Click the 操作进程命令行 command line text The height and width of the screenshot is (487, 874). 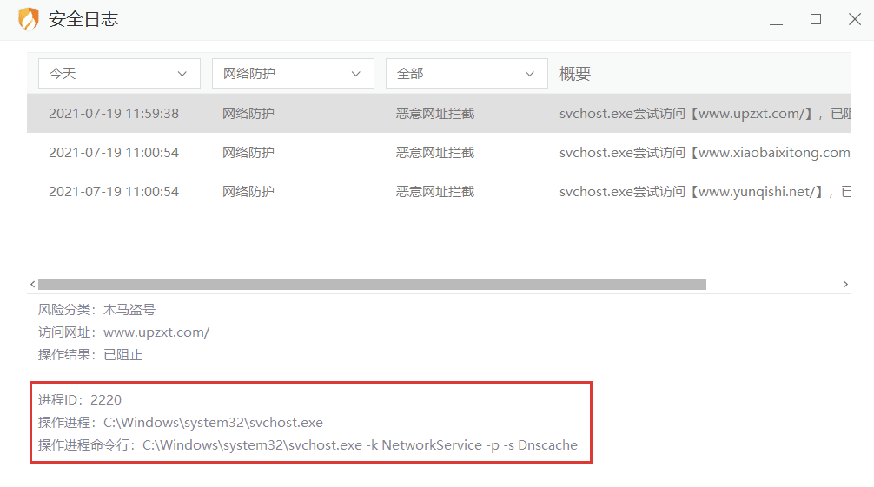[308, 445]
